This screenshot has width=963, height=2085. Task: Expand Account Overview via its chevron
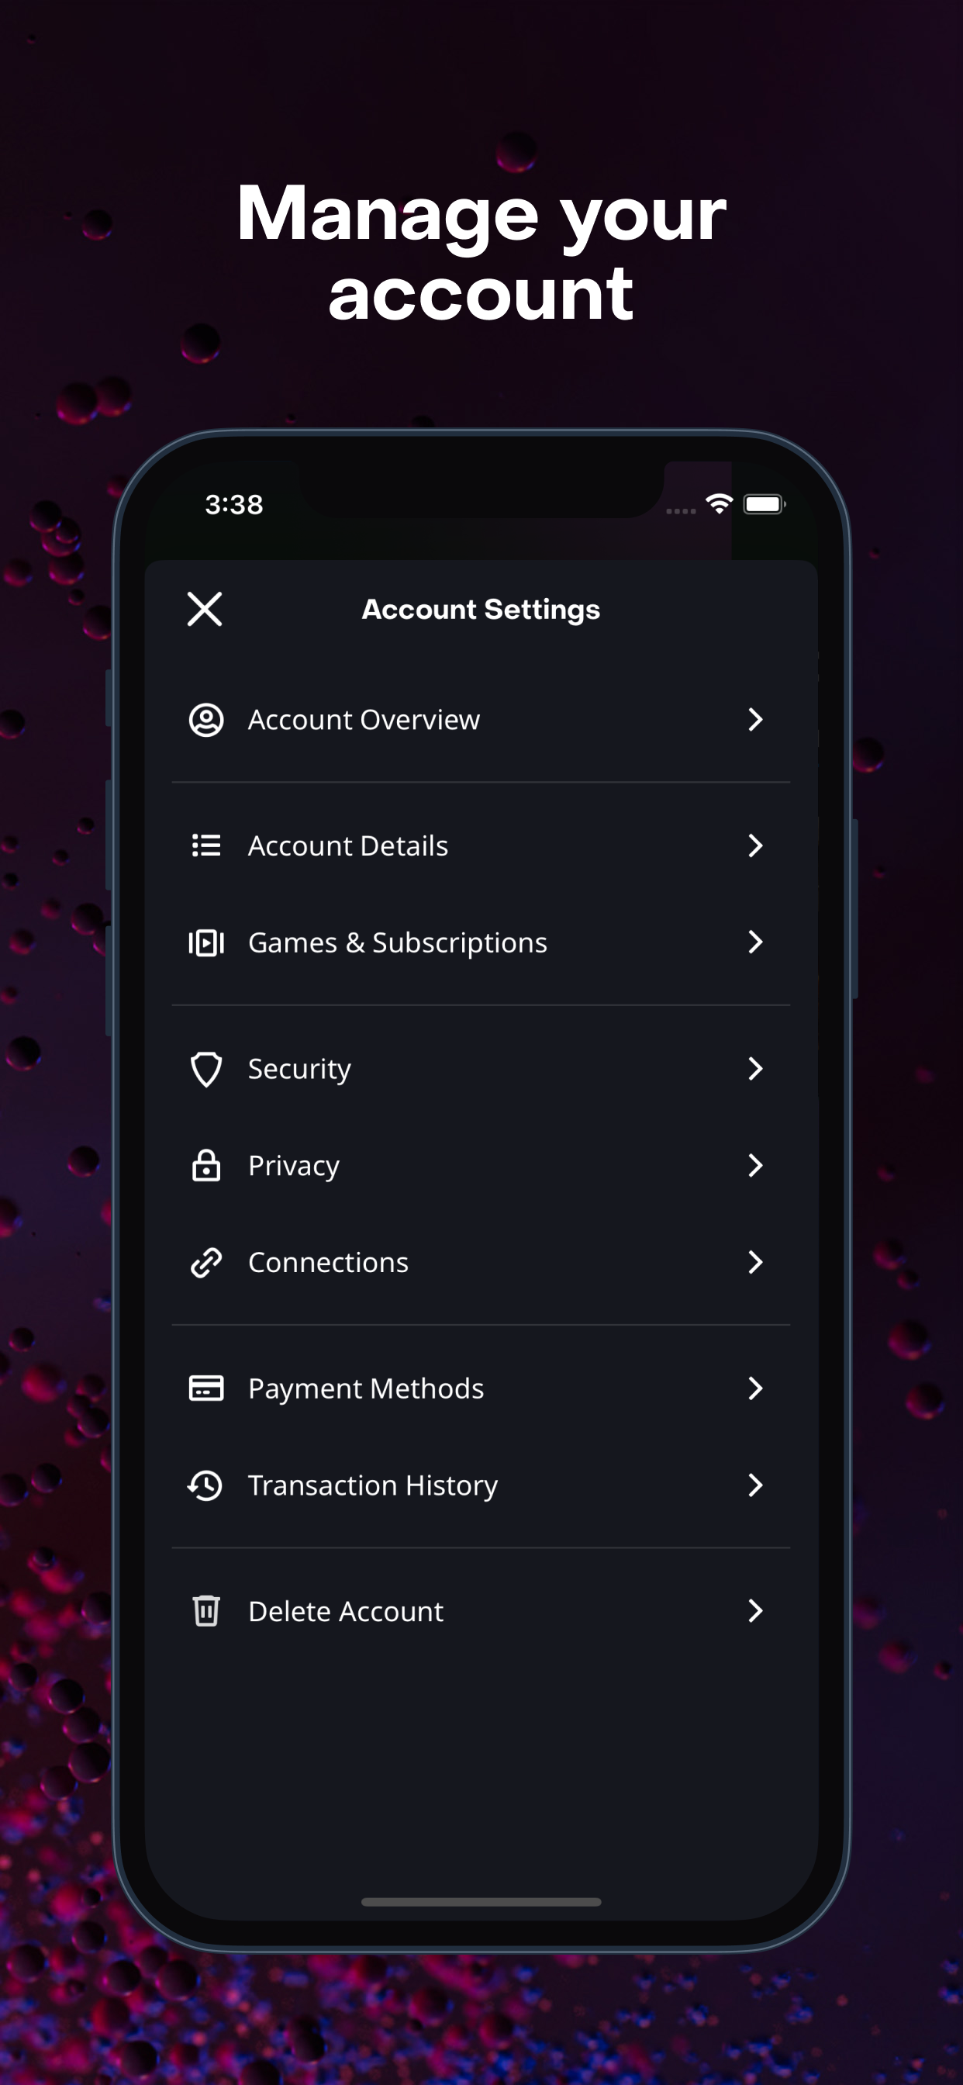tap(755, 720)
